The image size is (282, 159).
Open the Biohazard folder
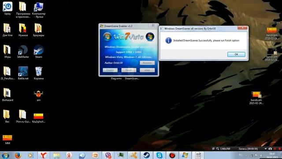7,95
